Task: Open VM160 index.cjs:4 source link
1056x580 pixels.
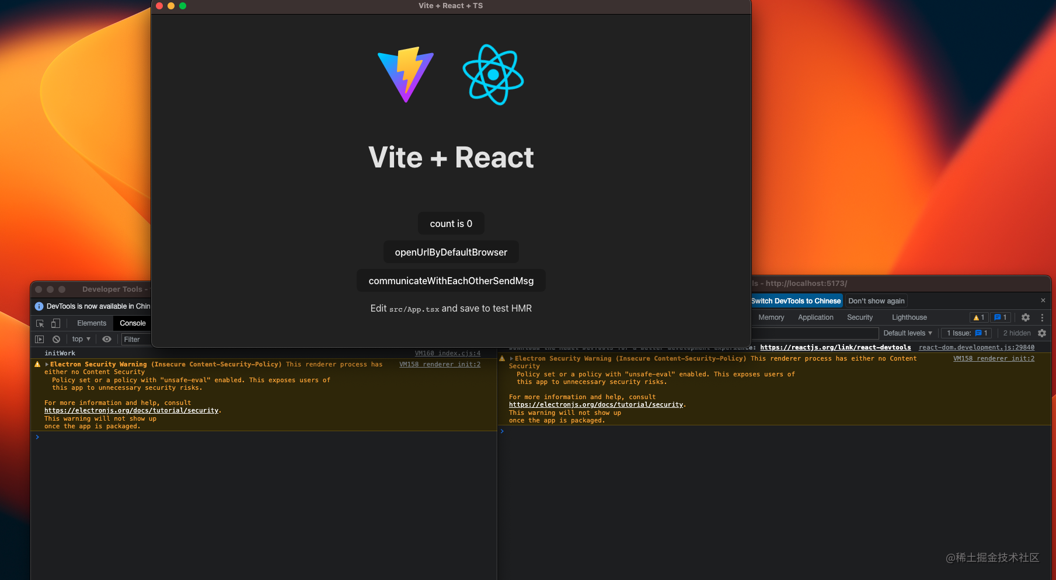Action: click(x=448, y=353)
